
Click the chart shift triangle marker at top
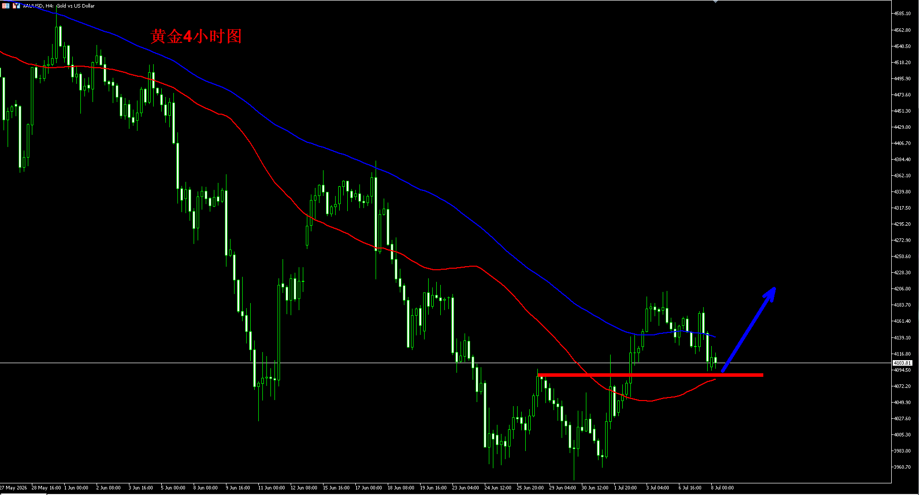tap(715, 2)
